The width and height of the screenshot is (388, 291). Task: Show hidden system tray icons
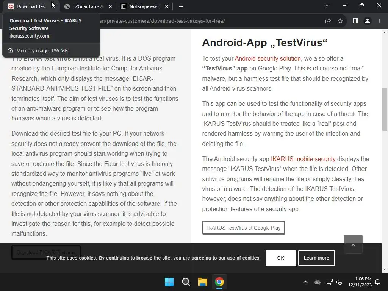[x=305, y=282]
